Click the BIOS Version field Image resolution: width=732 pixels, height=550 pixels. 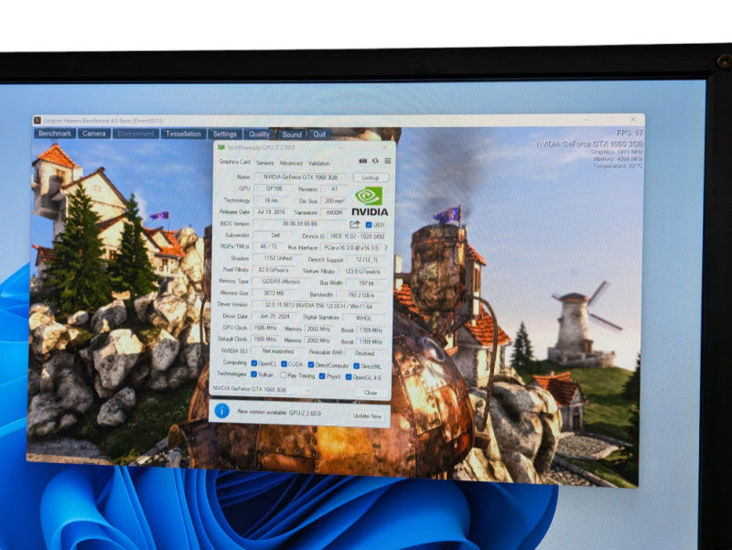tap(300, 223)
